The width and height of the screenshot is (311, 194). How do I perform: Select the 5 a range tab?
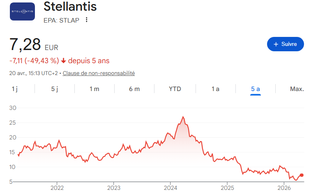tap(256, 89)
